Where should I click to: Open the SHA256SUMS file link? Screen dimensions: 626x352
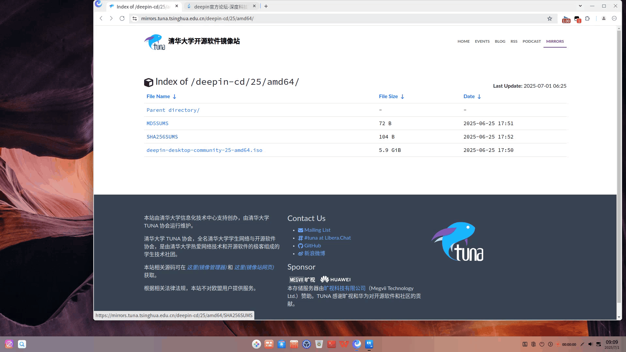162,137
